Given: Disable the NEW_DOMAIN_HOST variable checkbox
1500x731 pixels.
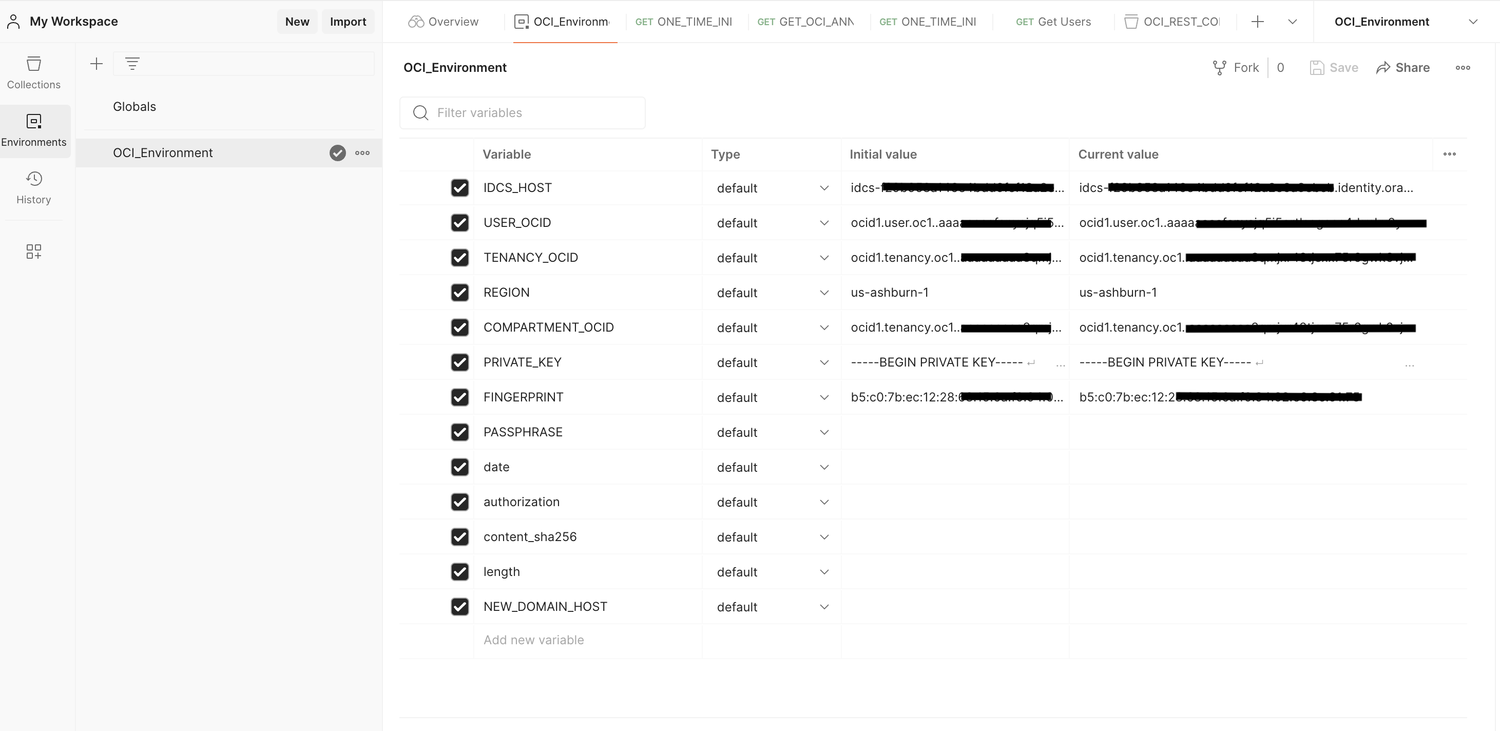Looking at the screenshot, I should coord(459,607).
